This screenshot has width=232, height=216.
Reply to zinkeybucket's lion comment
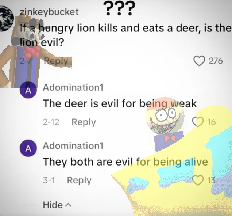pos(56,61)
